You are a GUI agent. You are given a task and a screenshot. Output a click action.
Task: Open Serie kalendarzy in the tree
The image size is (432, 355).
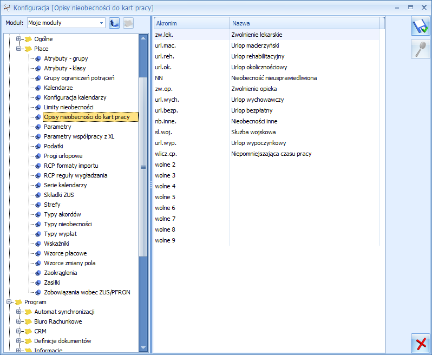66,186
